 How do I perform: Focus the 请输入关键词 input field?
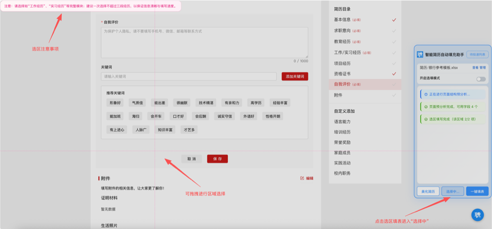click(188, 76)
